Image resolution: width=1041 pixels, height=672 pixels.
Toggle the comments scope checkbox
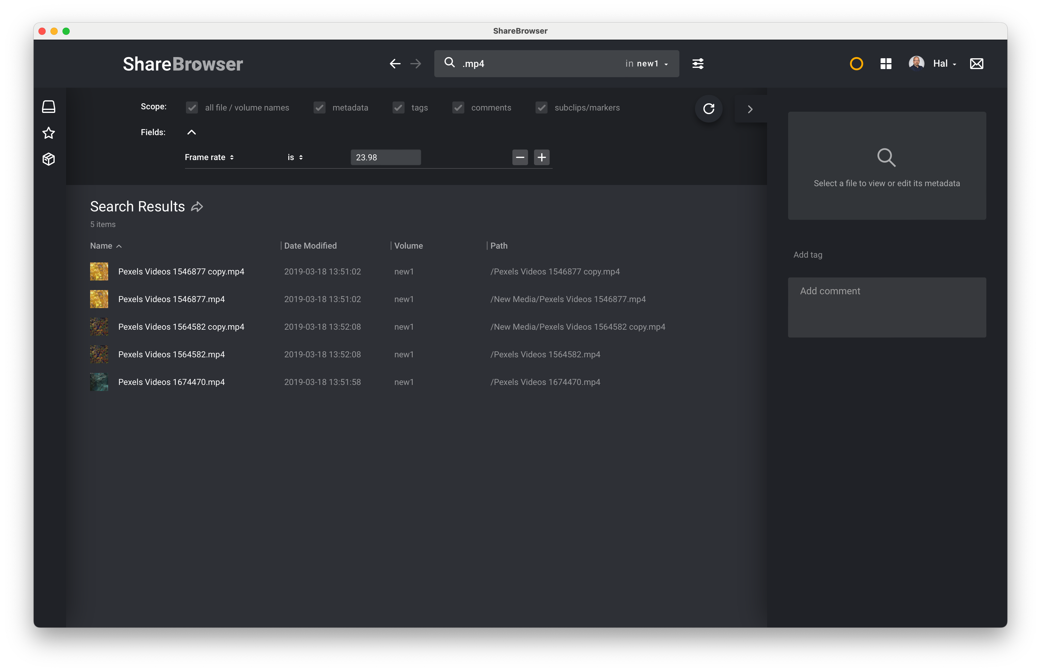pyautogui.click(x=458, y=108)
